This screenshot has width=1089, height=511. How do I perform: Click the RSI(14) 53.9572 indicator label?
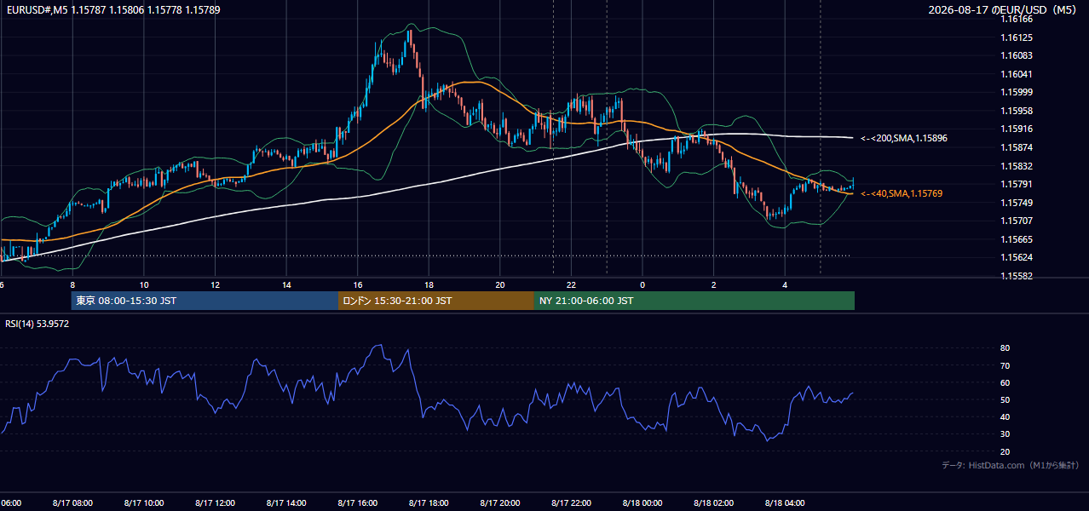pos(37,324)
